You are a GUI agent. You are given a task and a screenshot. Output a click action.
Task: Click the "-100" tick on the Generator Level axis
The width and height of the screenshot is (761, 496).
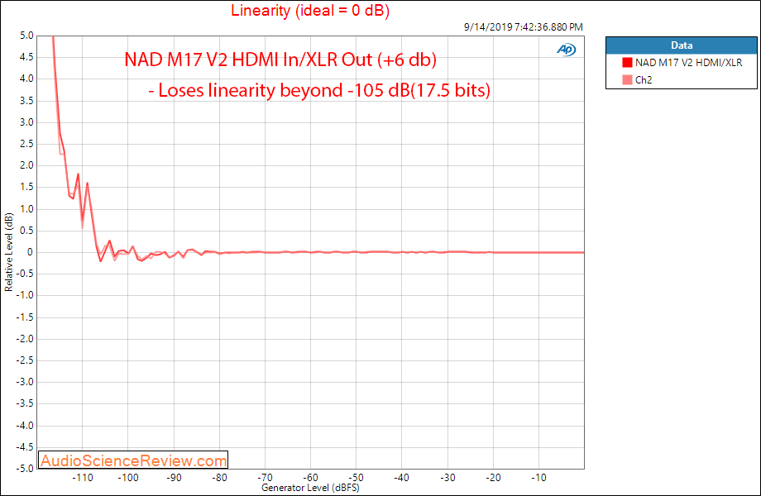click(128, 478)
